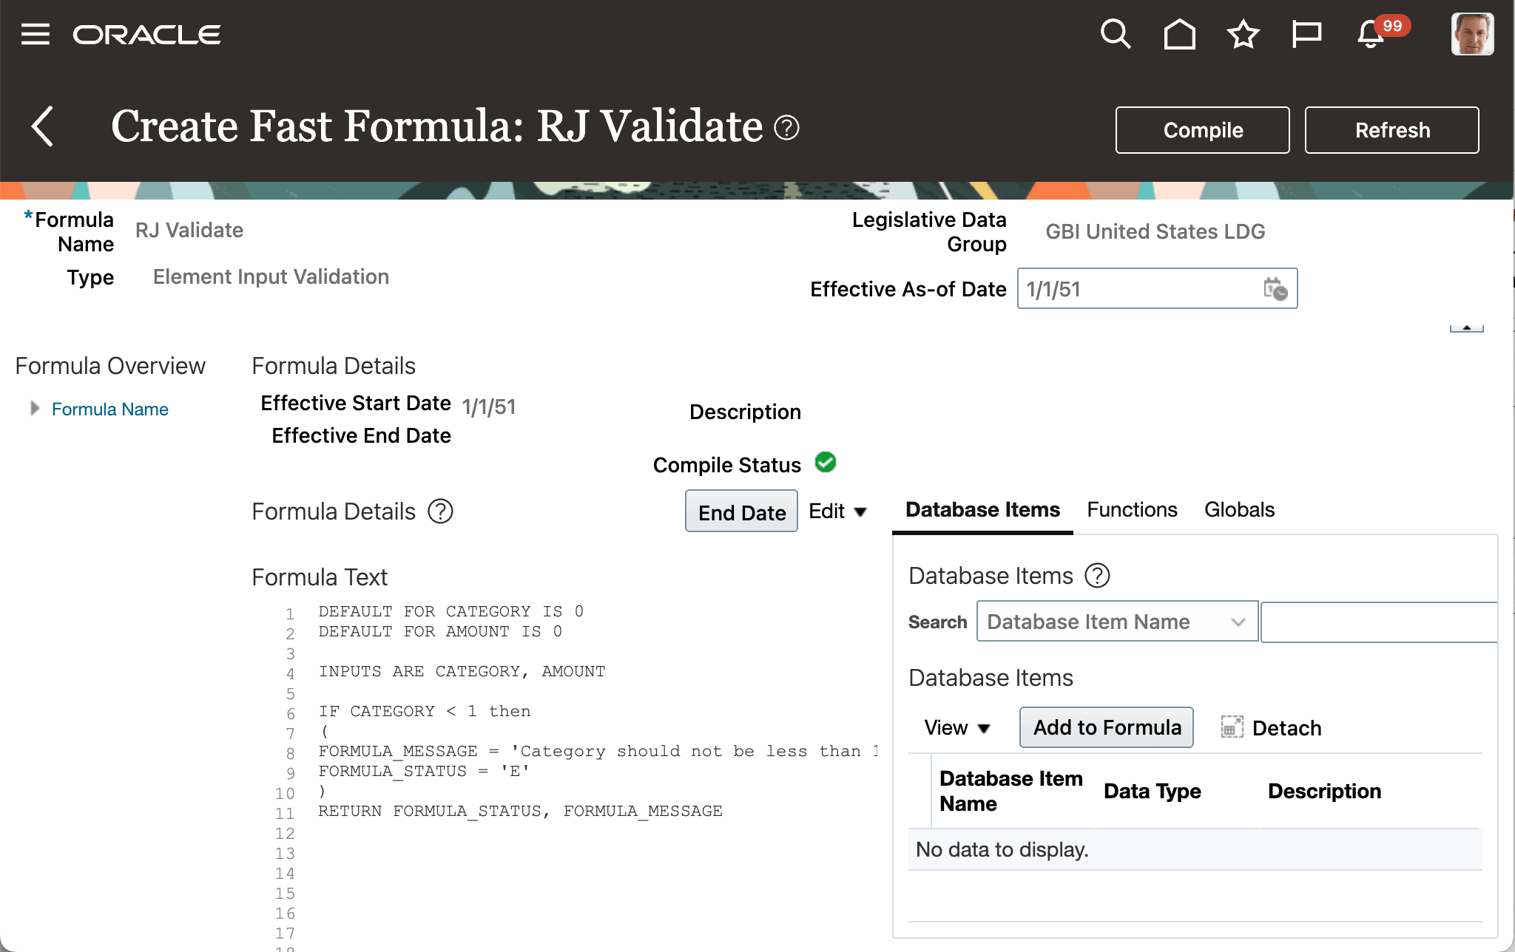This screenshot has height=952, width=1515.
Task: Open the View menu under Database Items
Action: [x=956, y=727]
